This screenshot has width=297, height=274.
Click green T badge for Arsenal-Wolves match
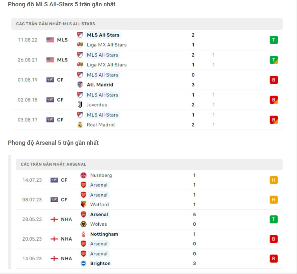pos(274,219)
